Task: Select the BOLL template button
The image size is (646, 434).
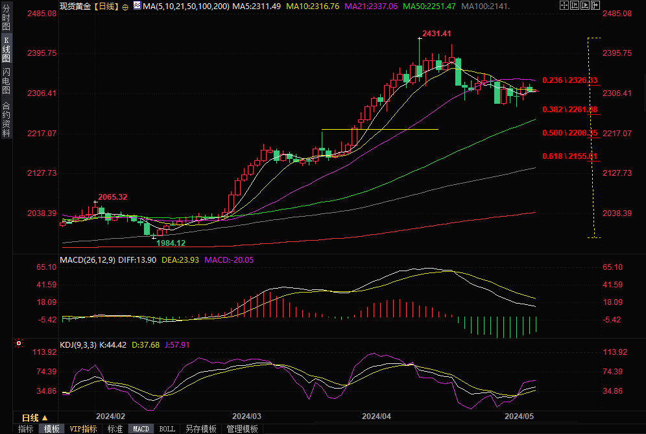Action: pyautogui.click(x=167, y=429)
